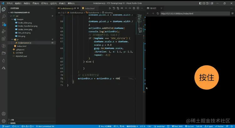The width and height of the screenshot is (235, 128).
Task: Open brake_handlerbar.png in file tree
Action: pos(28,26)
